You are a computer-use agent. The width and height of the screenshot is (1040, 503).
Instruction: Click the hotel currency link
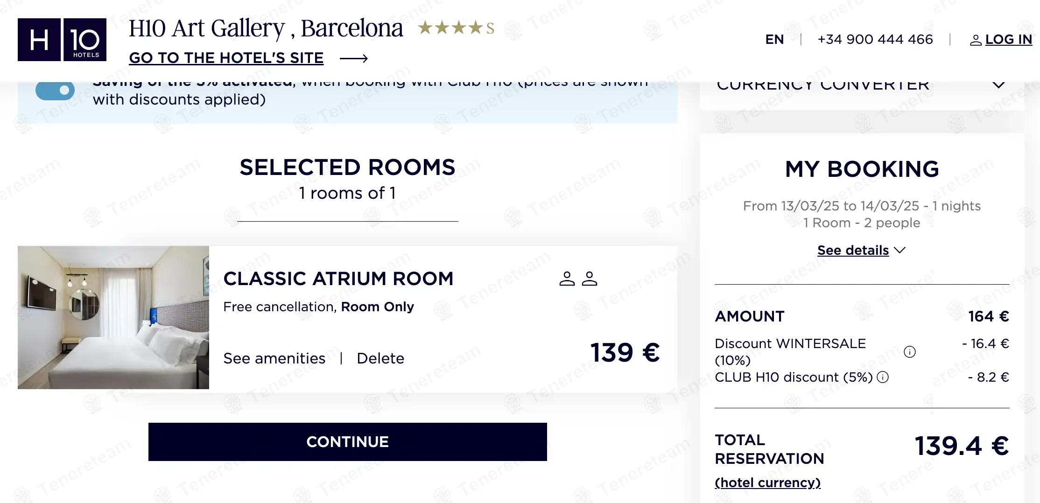click(x=767, y=482)
